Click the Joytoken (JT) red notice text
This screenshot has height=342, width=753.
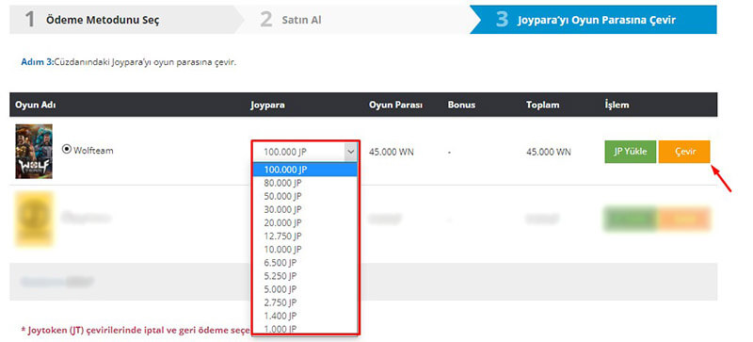click(x=136, y=330)
